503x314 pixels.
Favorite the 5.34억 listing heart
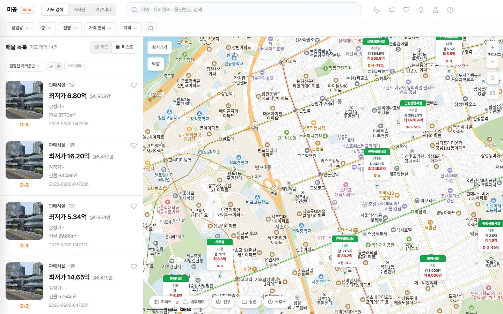134,206
